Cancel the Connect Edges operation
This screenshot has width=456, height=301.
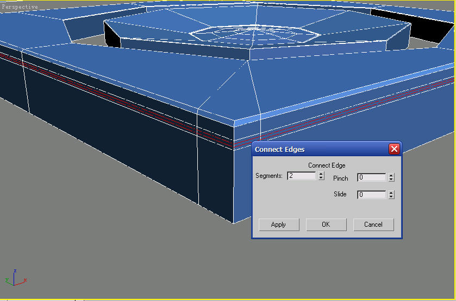click(x=373, y=225)
